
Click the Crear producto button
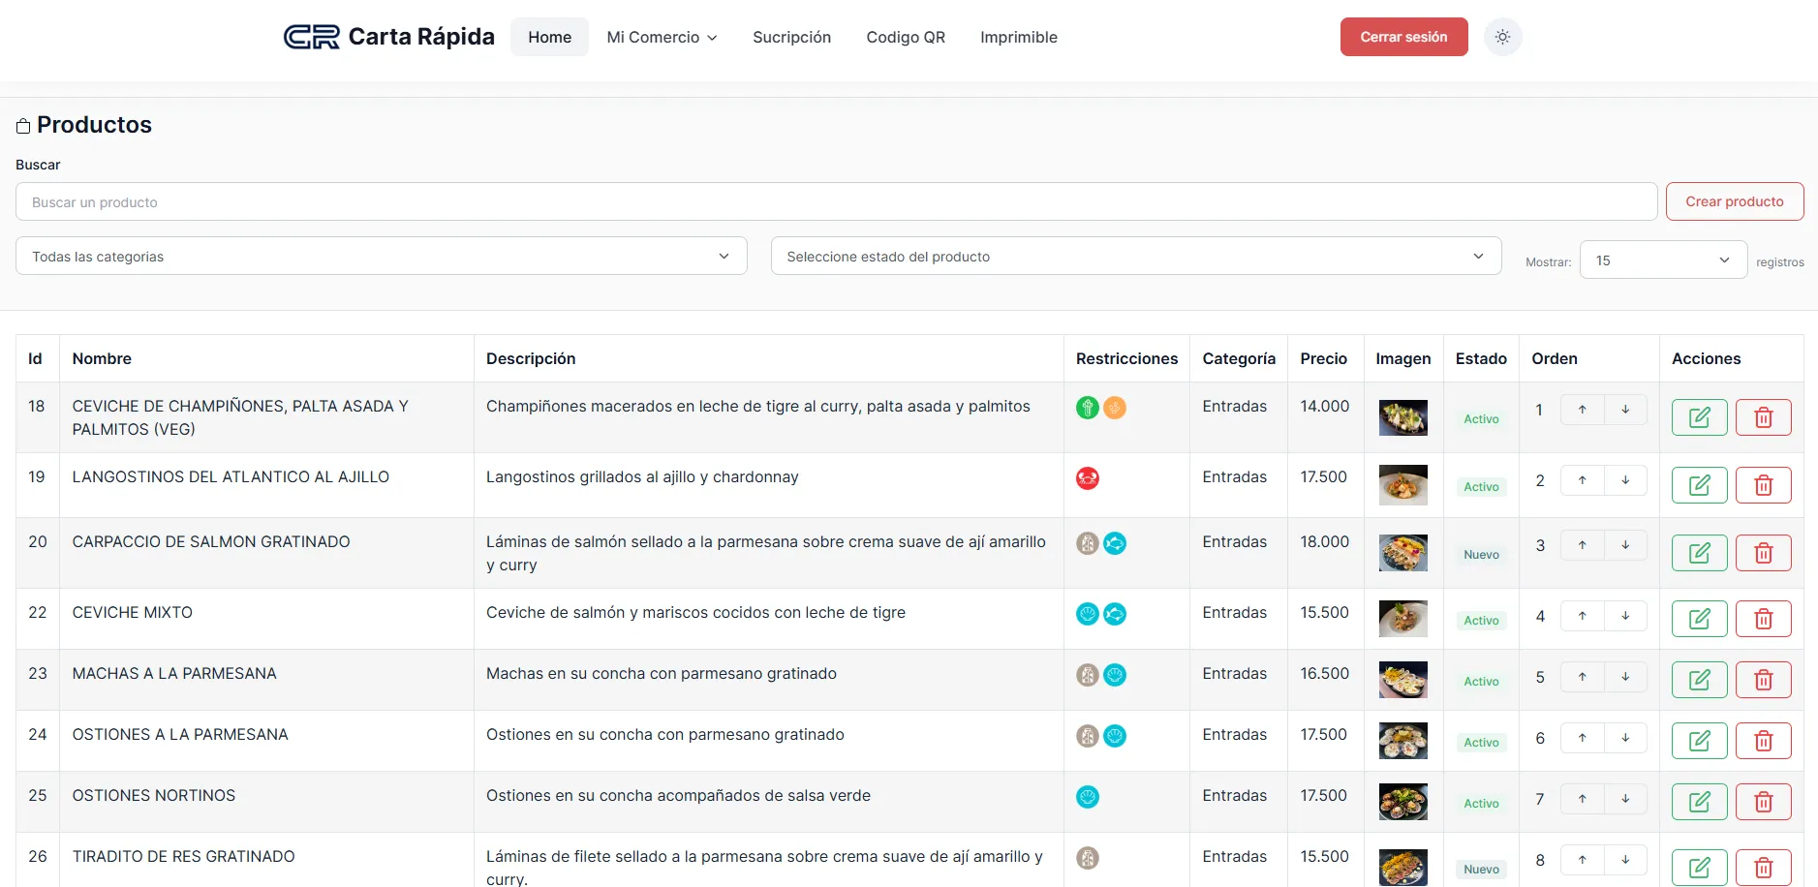tap(1734, 201)
